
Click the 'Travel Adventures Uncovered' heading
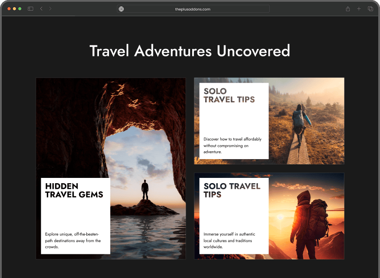click(x=190, y=51)
